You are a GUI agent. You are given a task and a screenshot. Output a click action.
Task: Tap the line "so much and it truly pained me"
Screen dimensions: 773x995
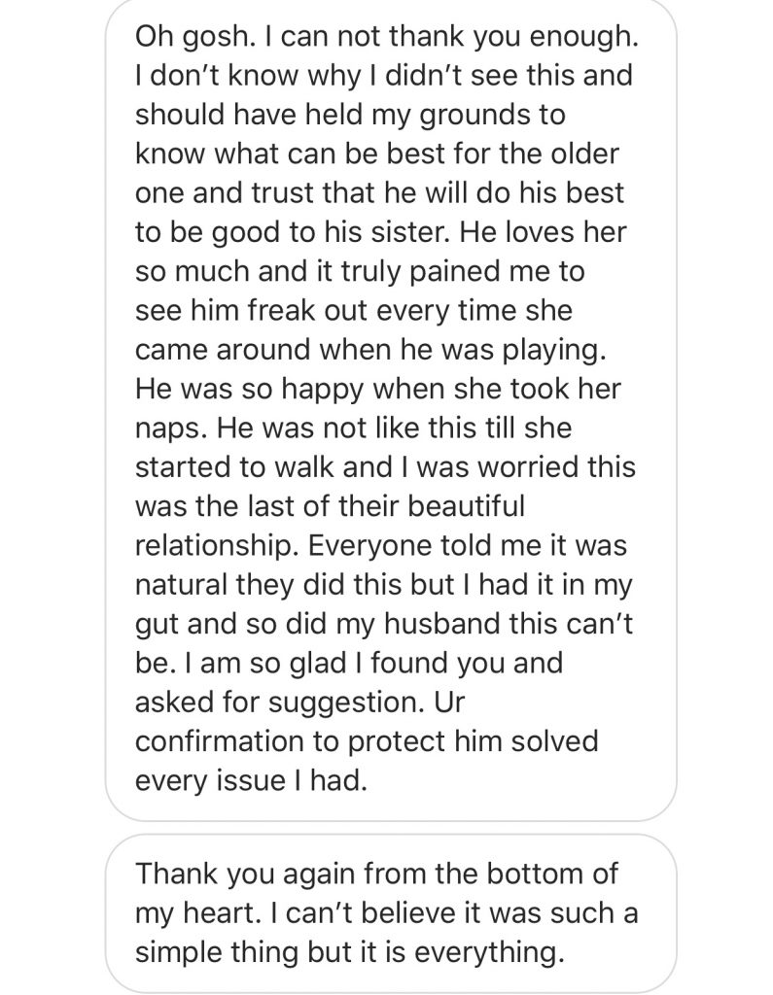360,272
